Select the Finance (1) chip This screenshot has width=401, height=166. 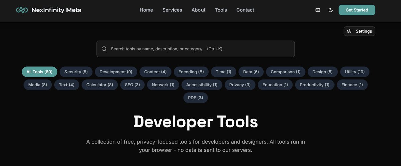[x=352, y=85]
